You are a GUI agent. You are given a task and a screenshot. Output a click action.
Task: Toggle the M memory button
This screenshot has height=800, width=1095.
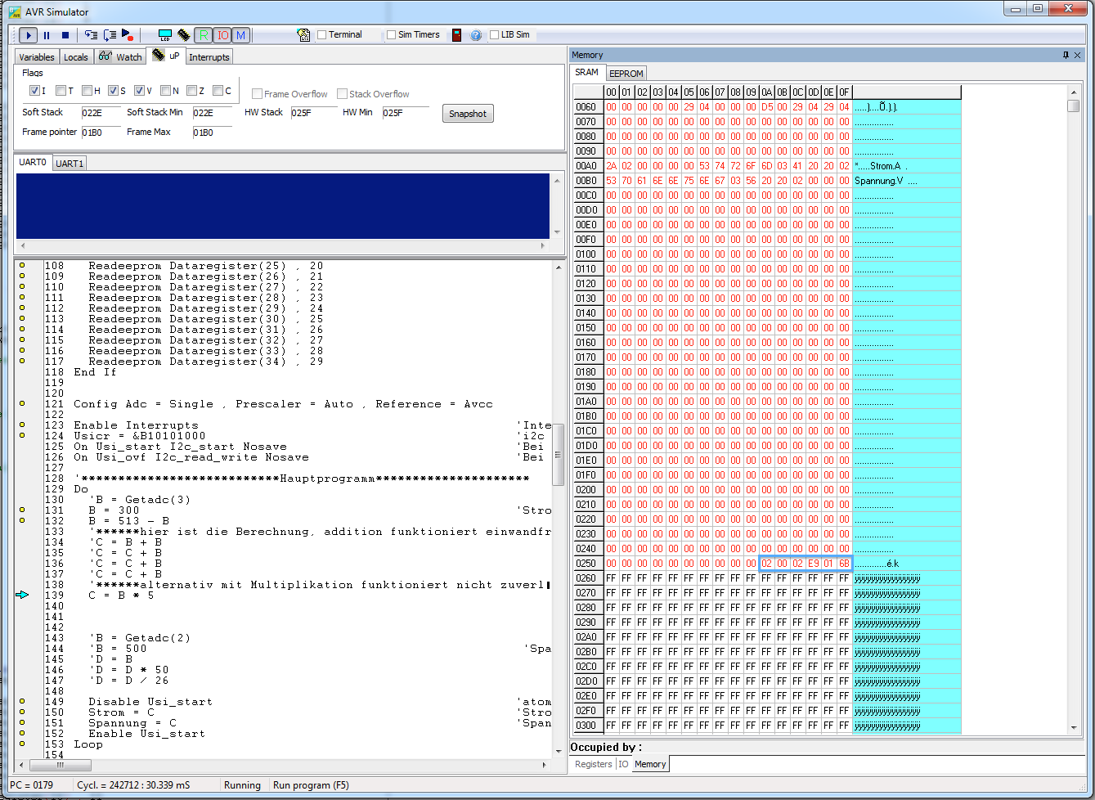tap(240, 35)
